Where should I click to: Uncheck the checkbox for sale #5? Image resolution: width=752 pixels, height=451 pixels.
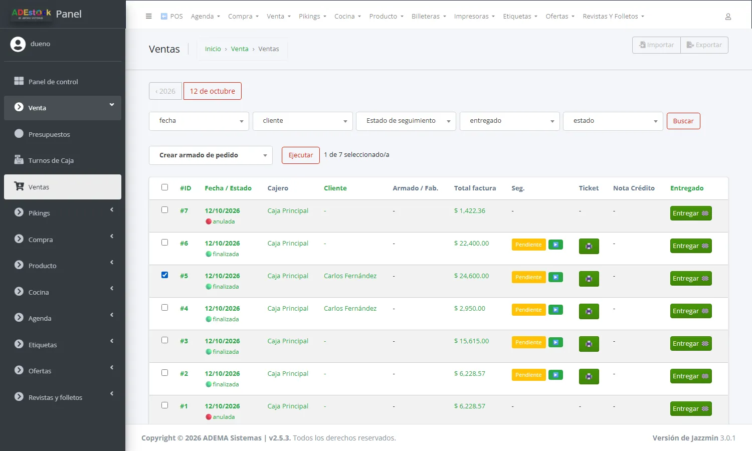164,275
